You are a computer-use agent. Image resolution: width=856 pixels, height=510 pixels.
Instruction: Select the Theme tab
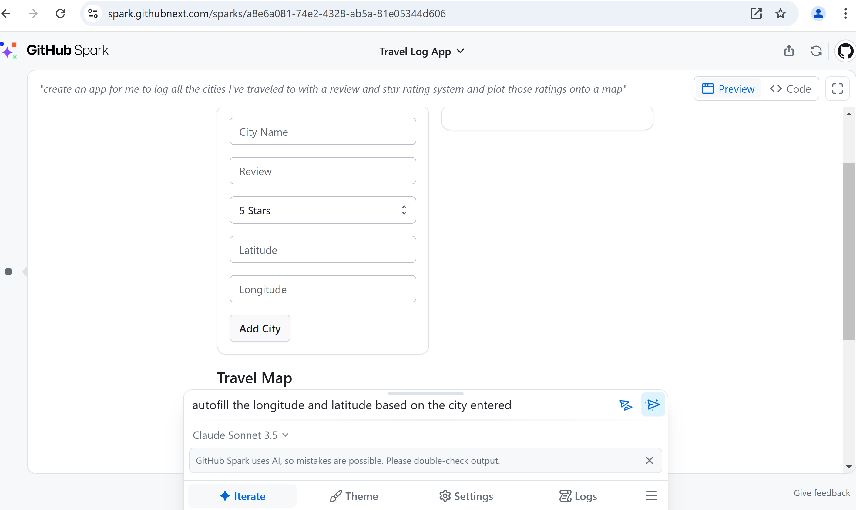pos(354,496)
